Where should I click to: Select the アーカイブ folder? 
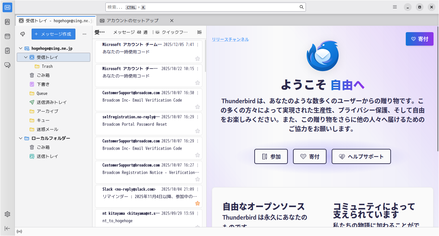pos(54,111)
